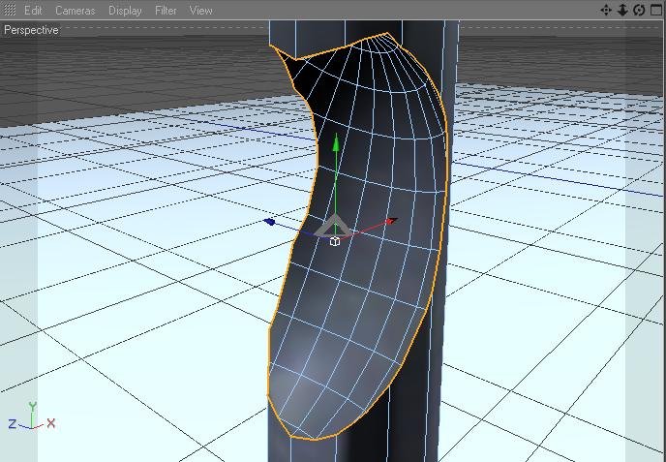Click the move camera icon
Viewport: 666px width, 462px height.
click(x=606, y=10)
